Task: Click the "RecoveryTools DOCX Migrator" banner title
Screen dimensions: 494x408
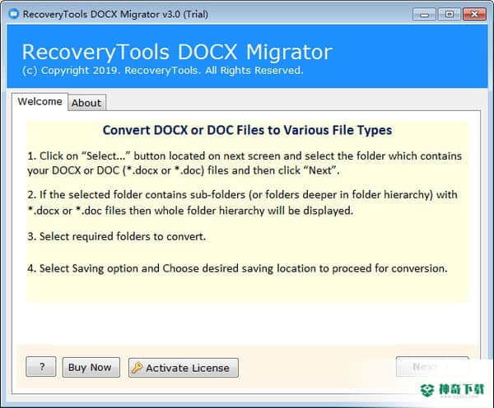Action: pyautogui.click(x=177, y=52)
